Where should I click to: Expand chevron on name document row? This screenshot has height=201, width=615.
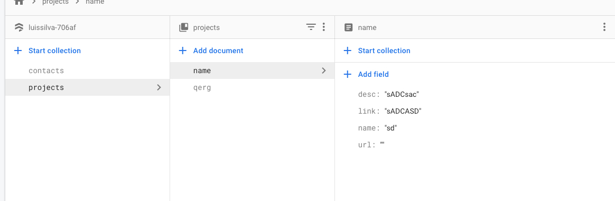point(323,71)
